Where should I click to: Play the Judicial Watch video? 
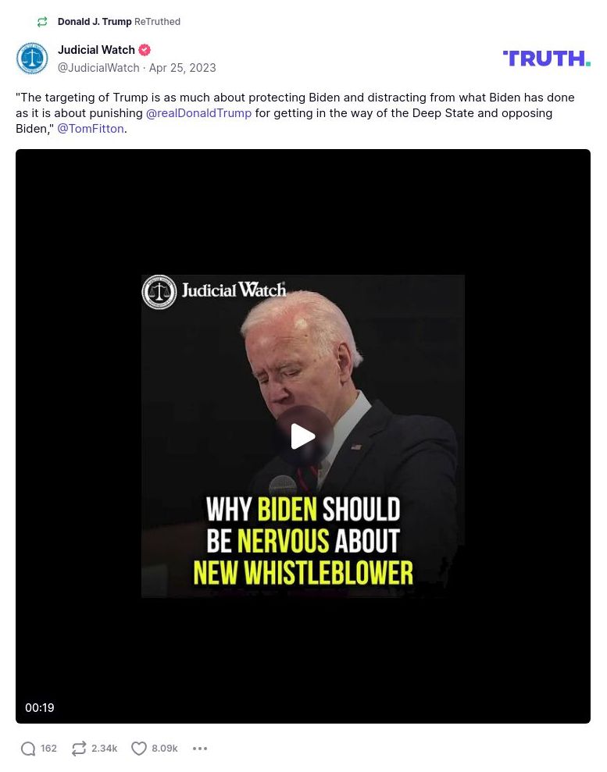[302, 436]
